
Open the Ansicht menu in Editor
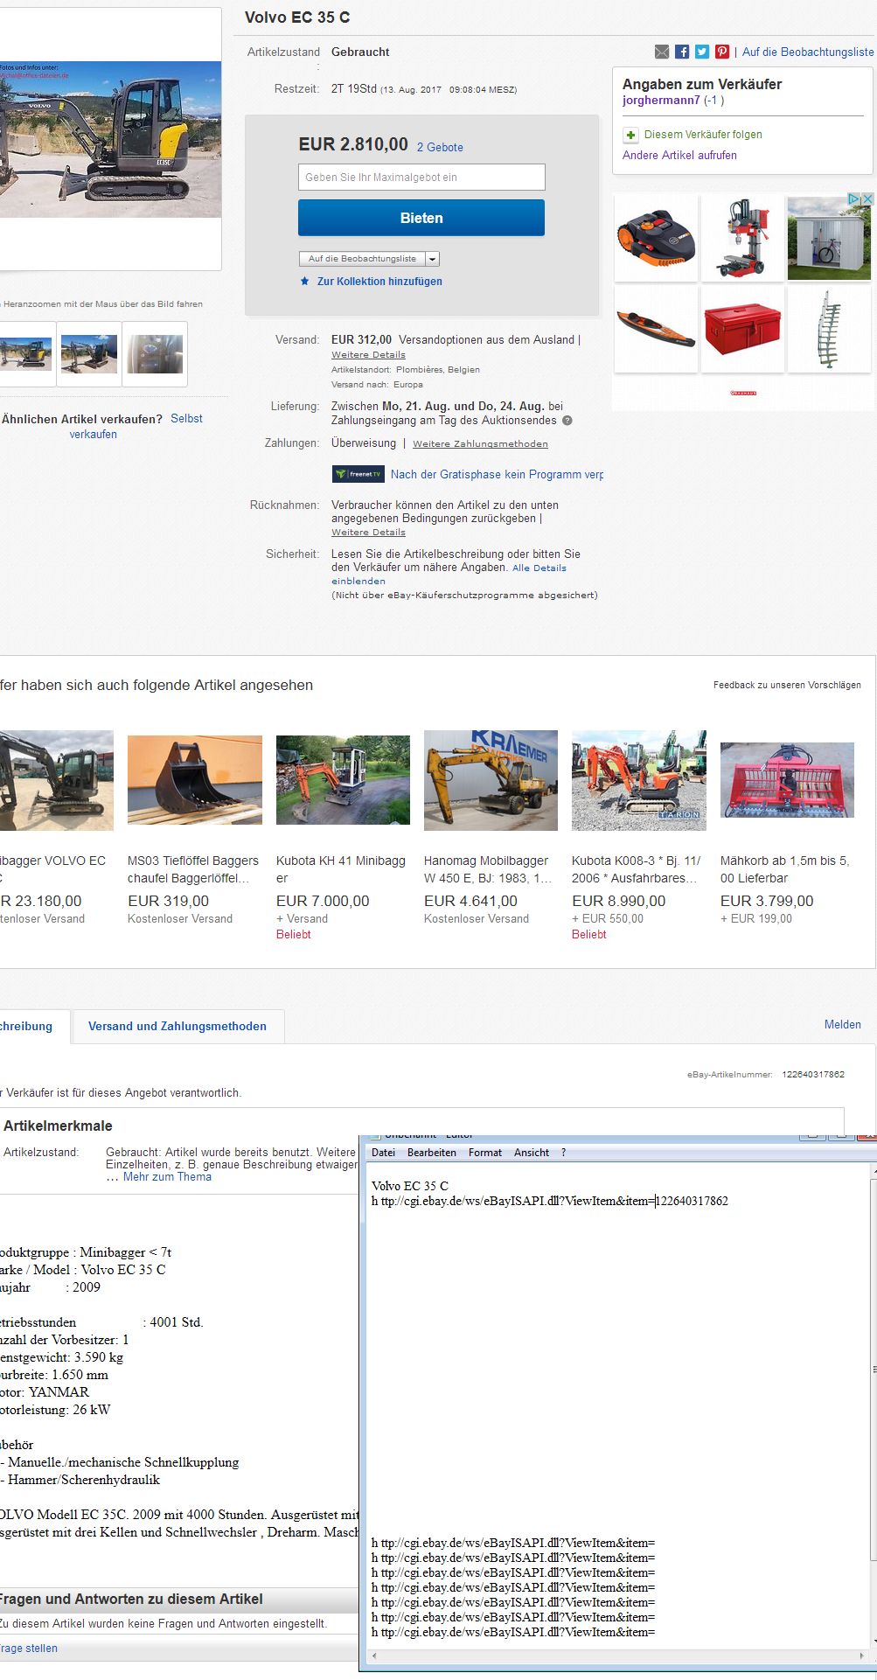click(532, 1153)
